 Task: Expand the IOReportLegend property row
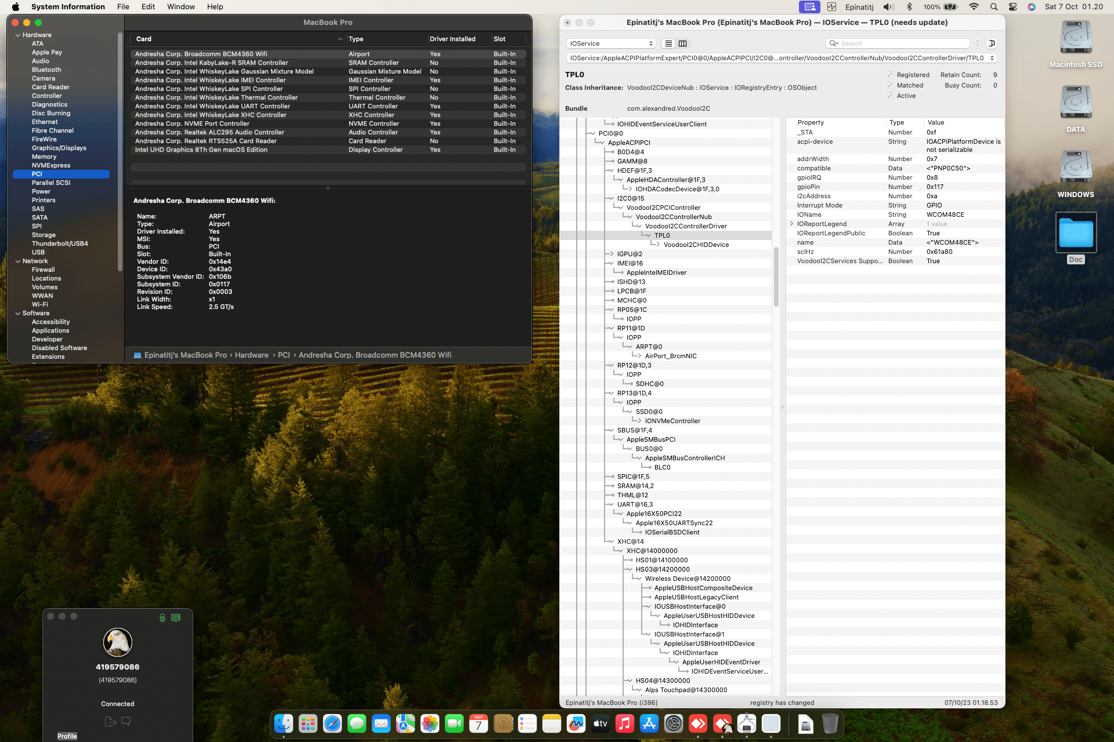791,224
